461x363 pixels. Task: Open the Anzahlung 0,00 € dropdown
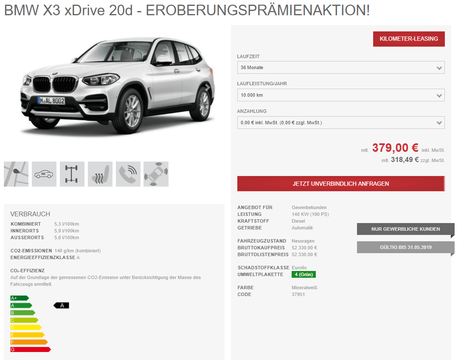tap(341, 123)
